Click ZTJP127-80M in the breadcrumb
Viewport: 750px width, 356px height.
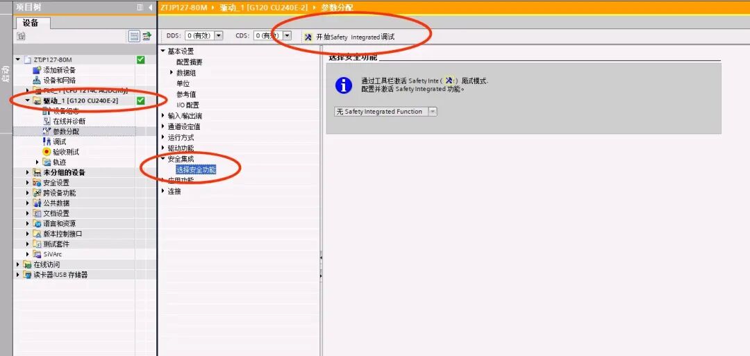coord(183,7)
